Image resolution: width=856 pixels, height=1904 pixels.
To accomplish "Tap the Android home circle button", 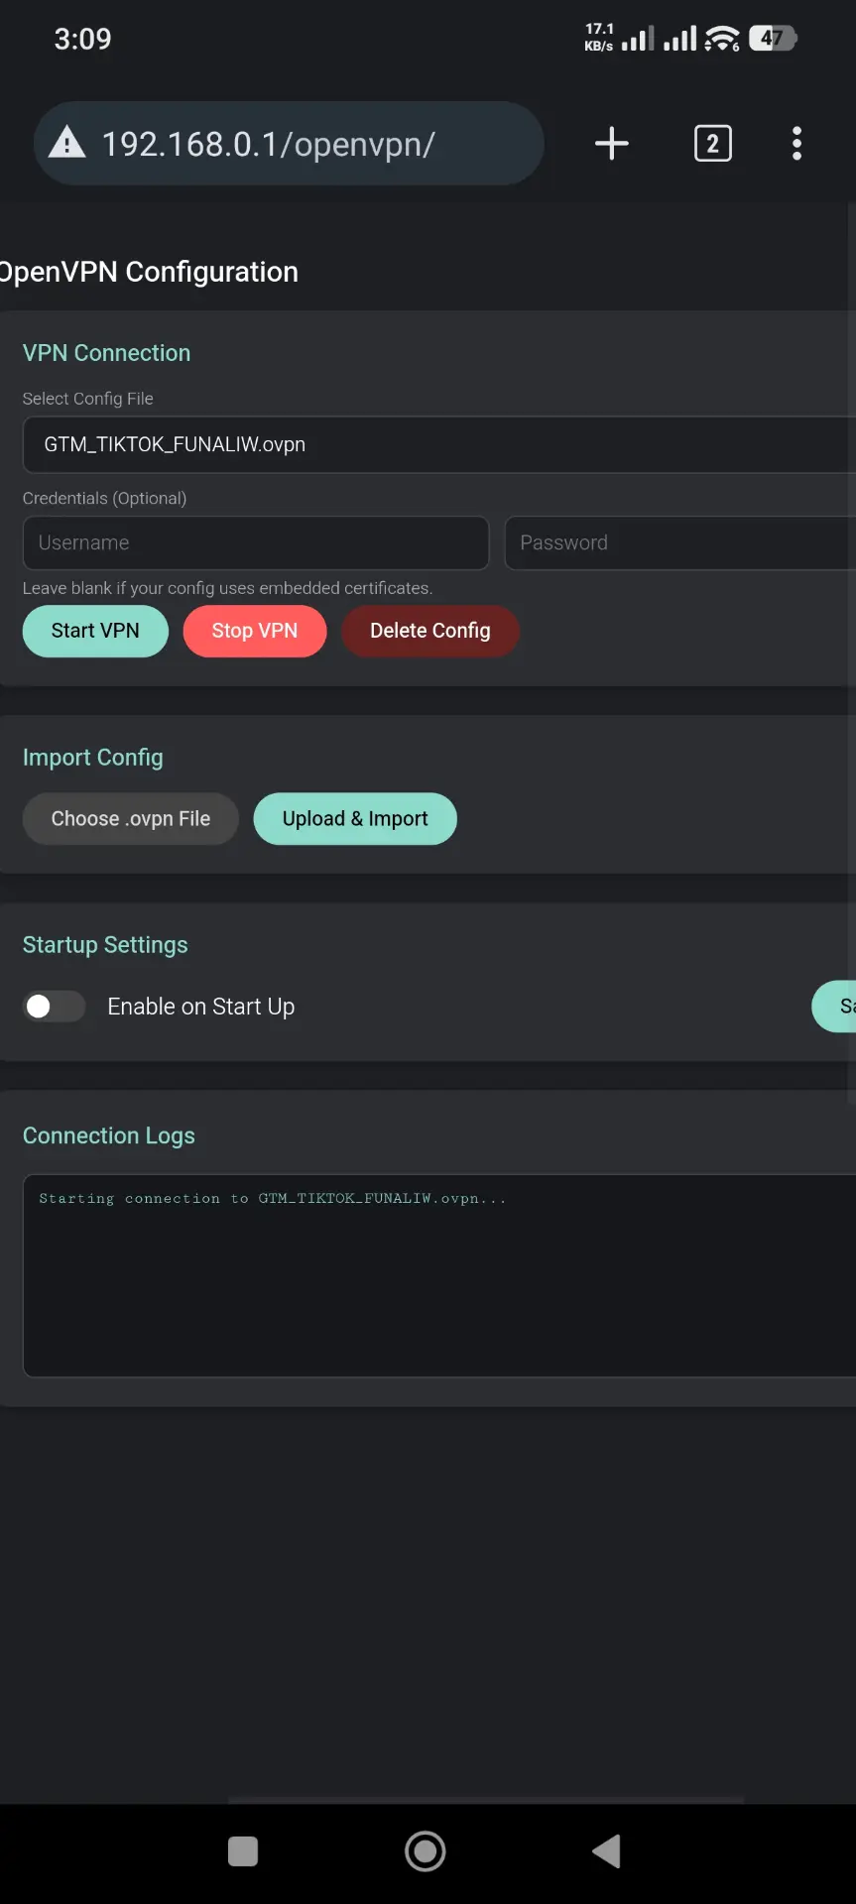I will [x=426, y=1851].
